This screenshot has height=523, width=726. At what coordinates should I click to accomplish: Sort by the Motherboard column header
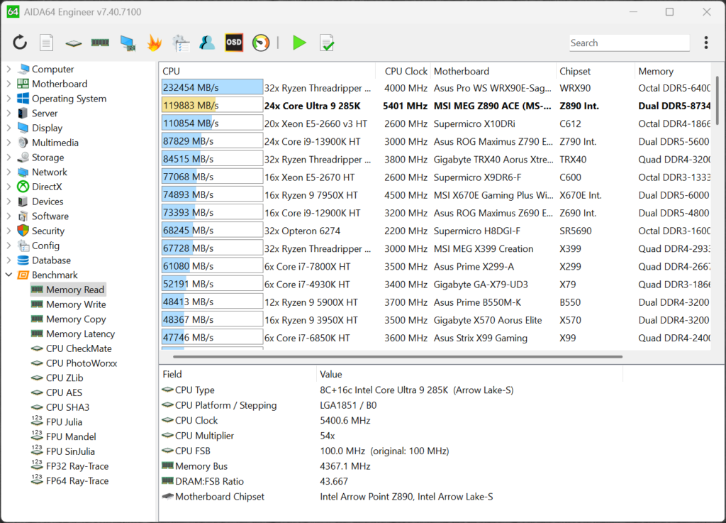[493, 71]
